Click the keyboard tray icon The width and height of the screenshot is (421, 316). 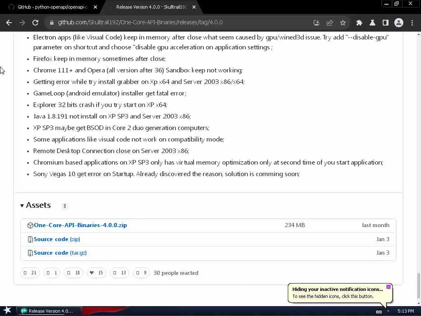coord(379,311)
